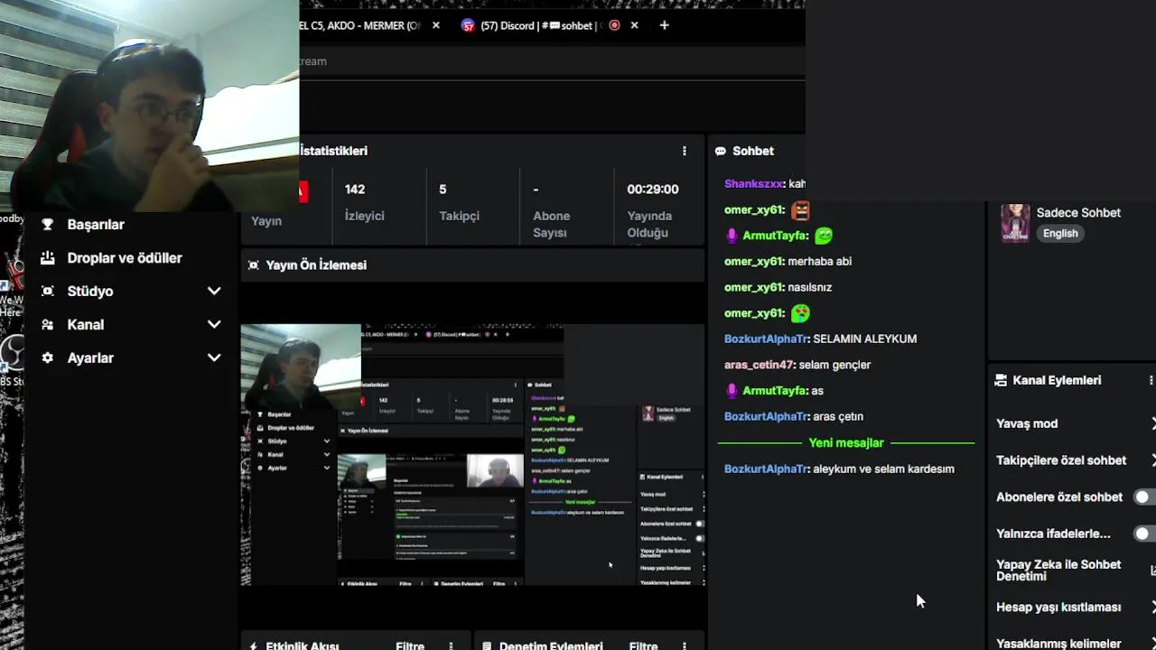1156x650 pixels.
Task: Click the message 'nasılsnız'
Action: coord(809,287)
